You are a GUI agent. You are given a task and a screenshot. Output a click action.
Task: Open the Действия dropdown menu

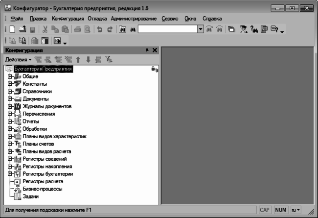click(x=18, y=60)
